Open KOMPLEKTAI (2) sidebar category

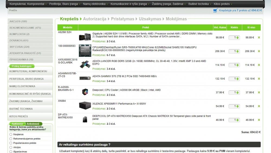(x=30, y=34)
